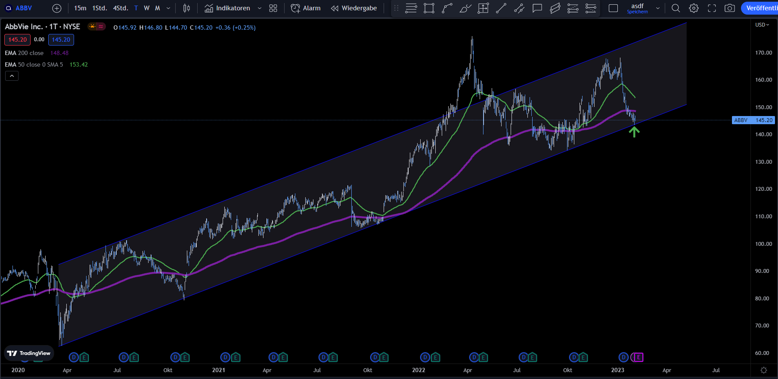Image resolution: width=778 pixels, height=379 pixels.
Task: Open the indicator templates grid icon
Action: coord(273,8)
